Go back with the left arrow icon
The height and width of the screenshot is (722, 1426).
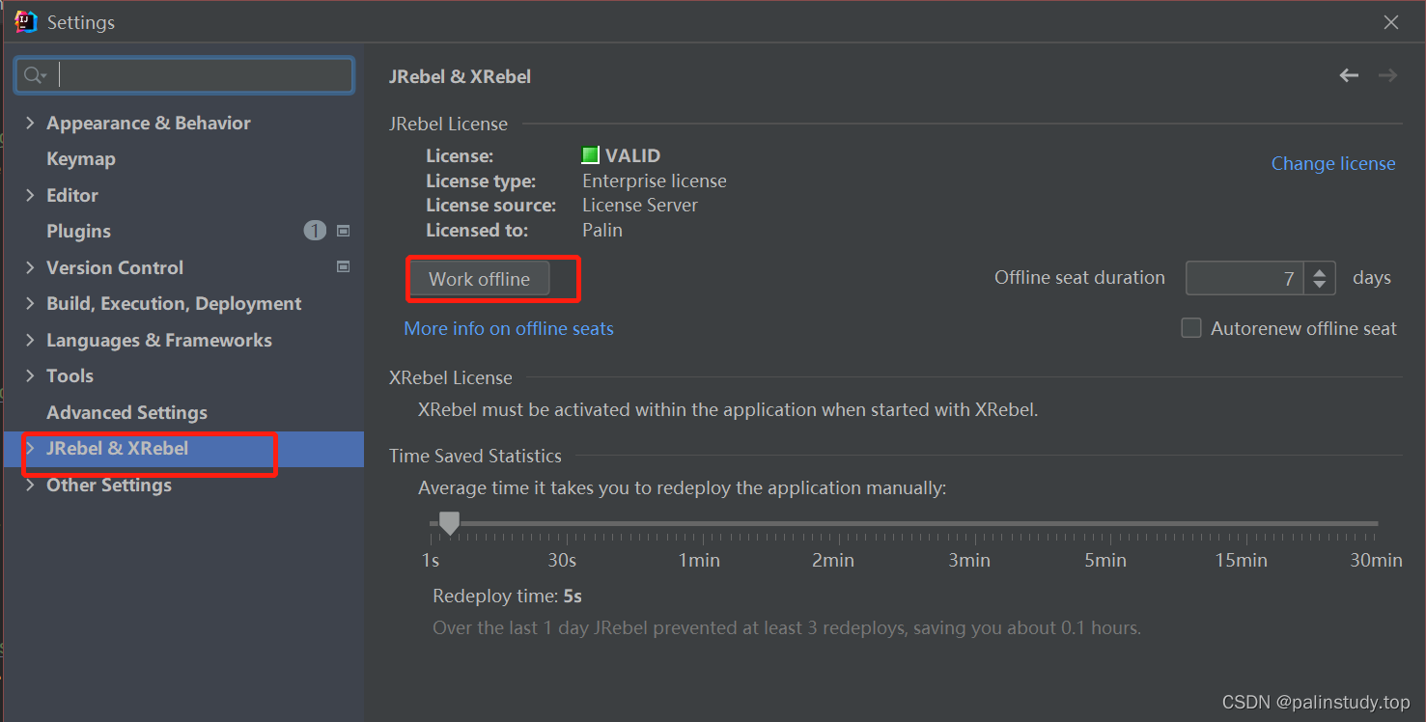1349,75
